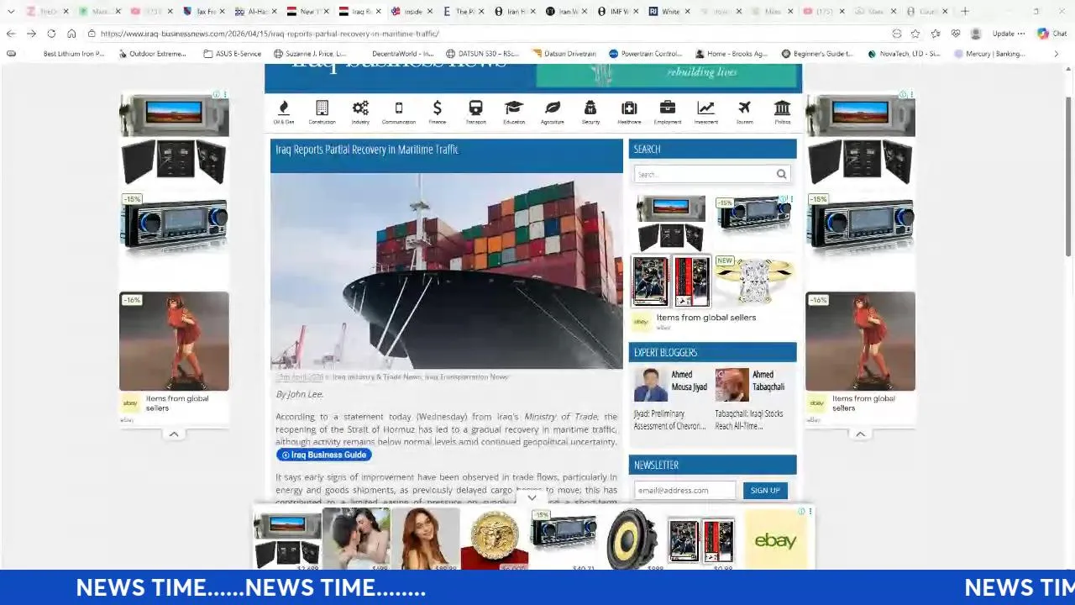Focus the site search field
The image size is (1075, 605).
click(x=704, y=174)
